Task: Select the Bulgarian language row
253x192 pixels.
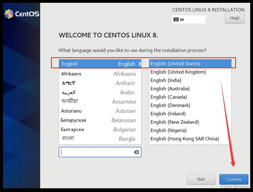Action: (100, 130)
